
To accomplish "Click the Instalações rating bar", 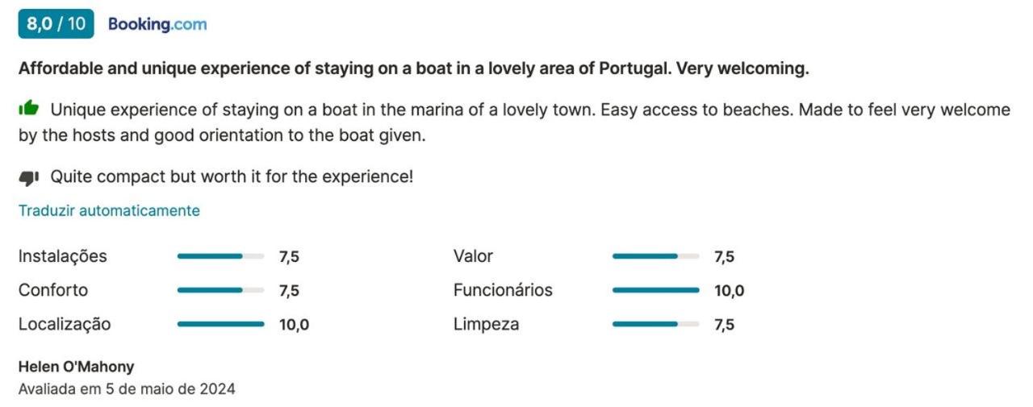I will (x=220, y=256).
